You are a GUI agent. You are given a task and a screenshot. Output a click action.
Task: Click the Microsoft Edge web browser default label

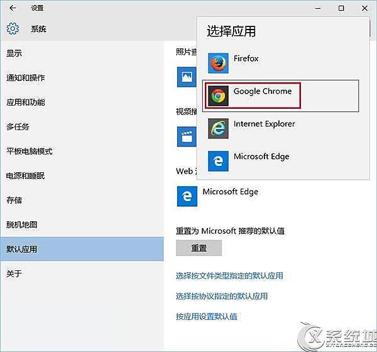[x=231, y=192]
